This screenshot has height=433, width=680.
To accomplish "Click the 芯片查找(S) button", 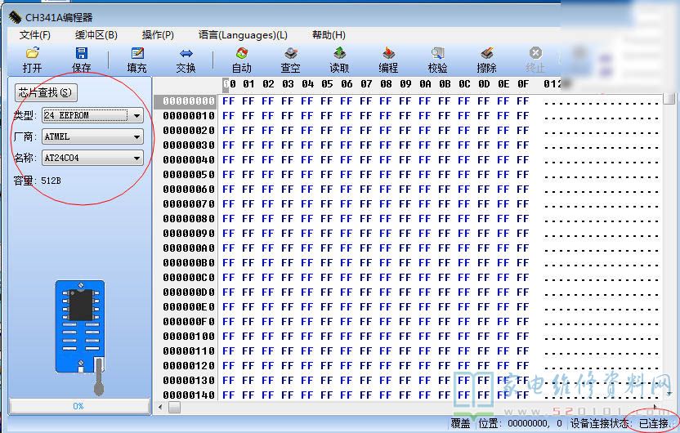I will tap(46, 93).
